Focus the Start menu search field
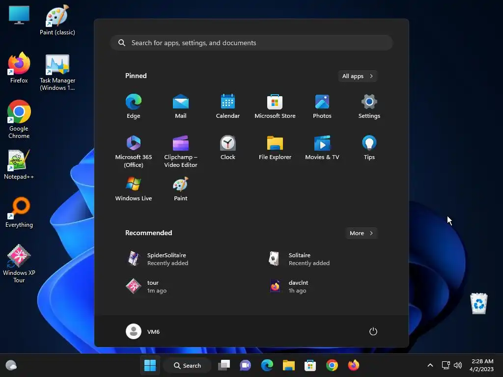 tap(251, 43)
